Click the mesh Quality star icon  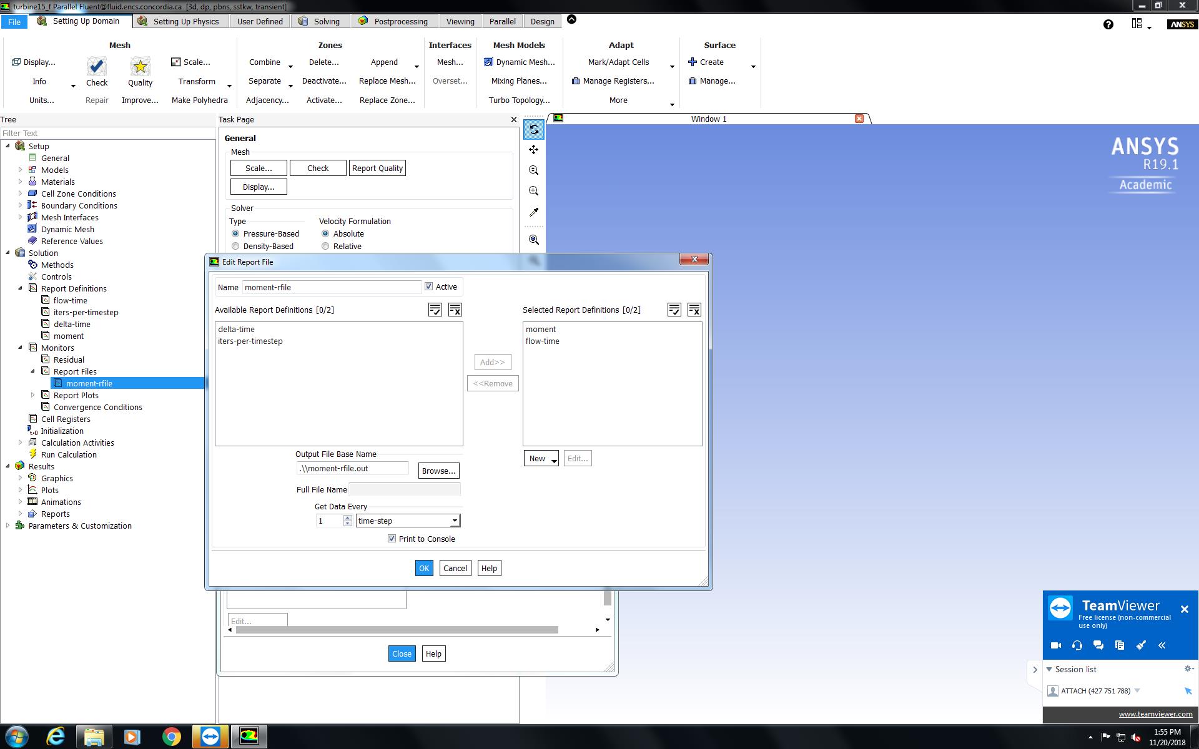140,67
